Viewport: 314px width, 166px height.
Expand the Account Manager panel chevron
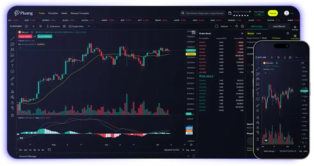188,156
